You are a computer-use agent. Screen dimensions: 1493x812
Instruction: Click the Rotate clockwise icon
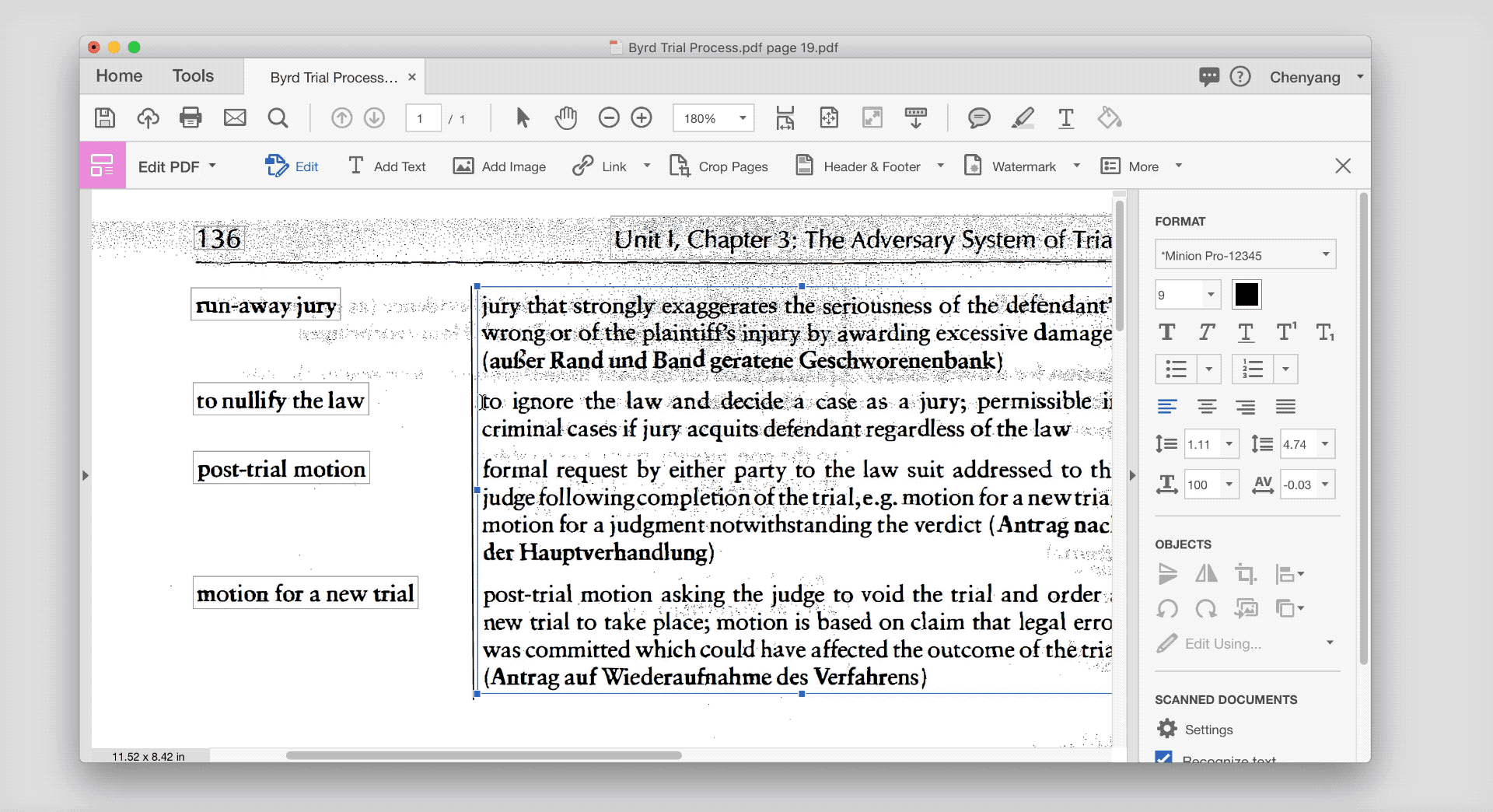click(x=1206, y=608)
